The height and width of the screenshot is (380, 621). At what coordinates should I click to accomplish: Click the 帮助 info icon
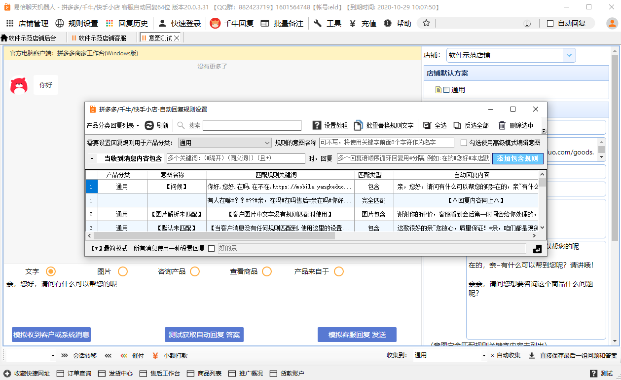click(388, 23)
